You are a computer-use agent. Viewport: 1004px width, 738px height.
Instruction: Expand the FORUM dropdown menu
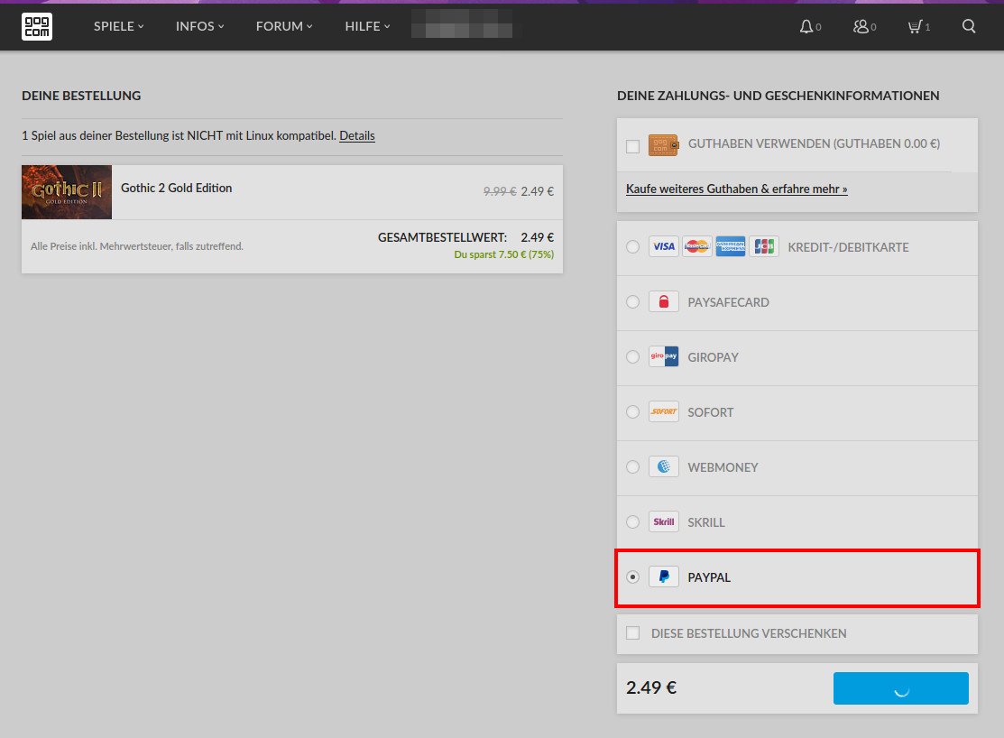point(284,26)
